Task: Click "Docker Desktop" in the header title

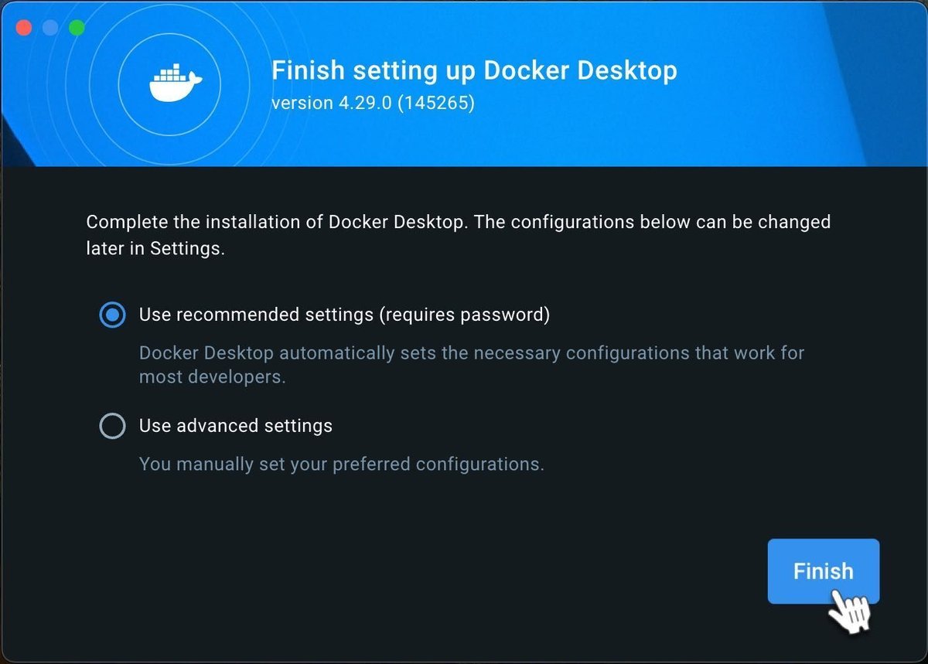Action: tap(580, 71)
